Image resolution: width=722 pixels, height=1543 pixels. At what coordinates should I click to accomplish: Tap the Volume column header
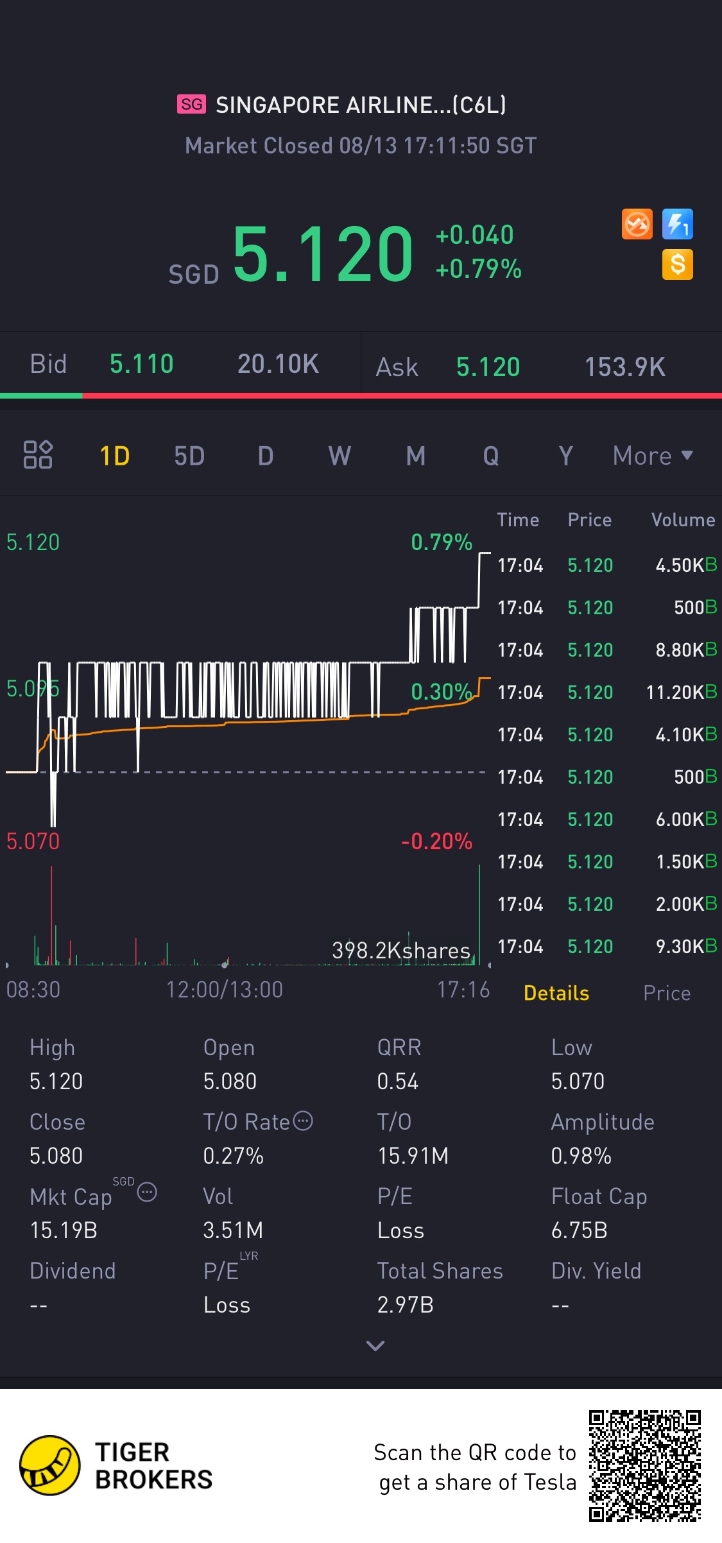683,520
